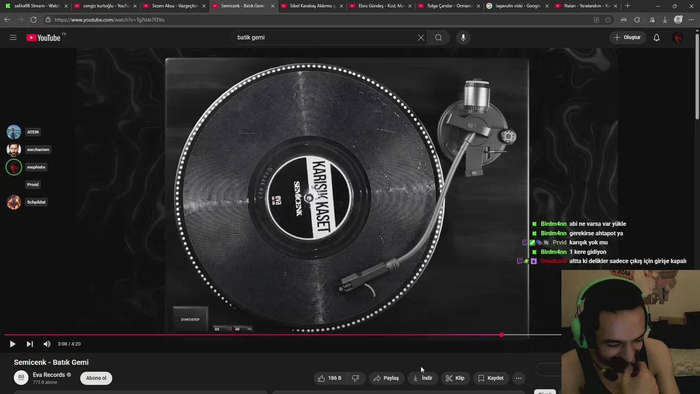Open the browser profile icon

[x=678, y=20]
